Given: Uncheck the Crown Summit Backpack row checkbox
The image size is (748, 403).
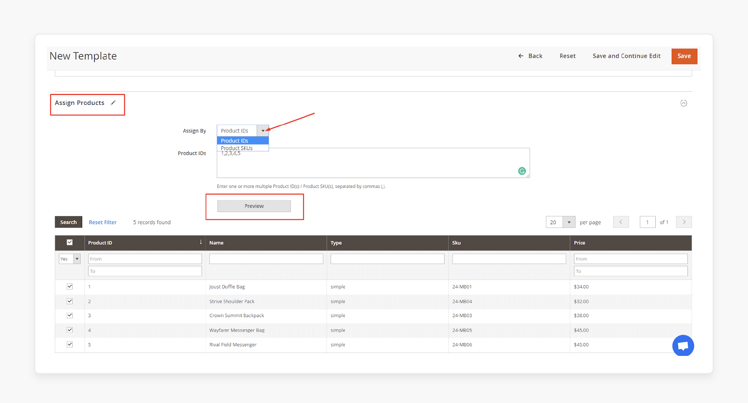Looking at the screenshot, I should coord(70,315).
